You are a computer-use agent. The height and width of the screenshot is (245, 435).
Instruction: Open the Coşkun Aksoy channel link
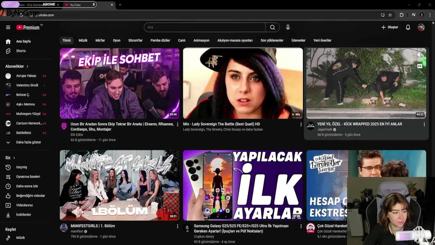click(204, 236)
